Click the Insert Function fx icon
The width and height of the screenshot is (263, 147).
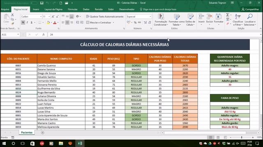44,34
